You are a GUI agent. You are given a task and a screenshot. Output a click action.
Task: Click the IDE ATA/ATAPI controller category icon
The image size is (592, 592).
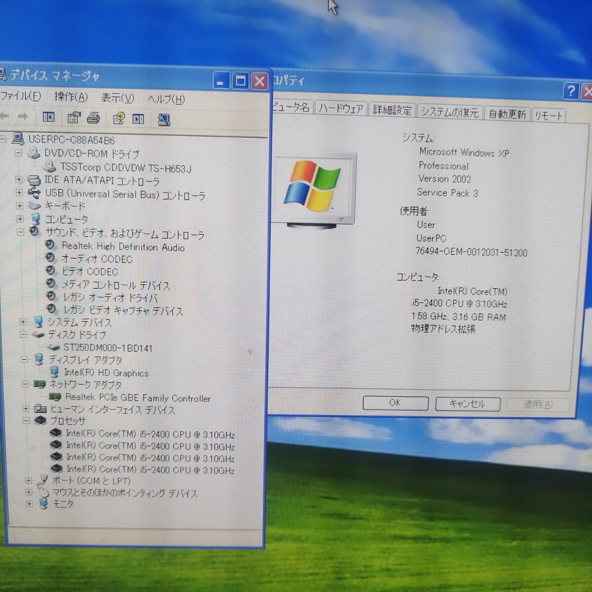point(34,180)
